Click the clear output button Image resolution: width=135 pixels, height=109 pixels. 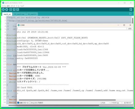coord(128,103)
